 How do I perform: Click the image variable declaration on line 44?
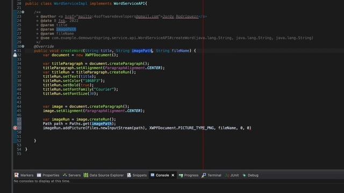click(x=58, y=107)
